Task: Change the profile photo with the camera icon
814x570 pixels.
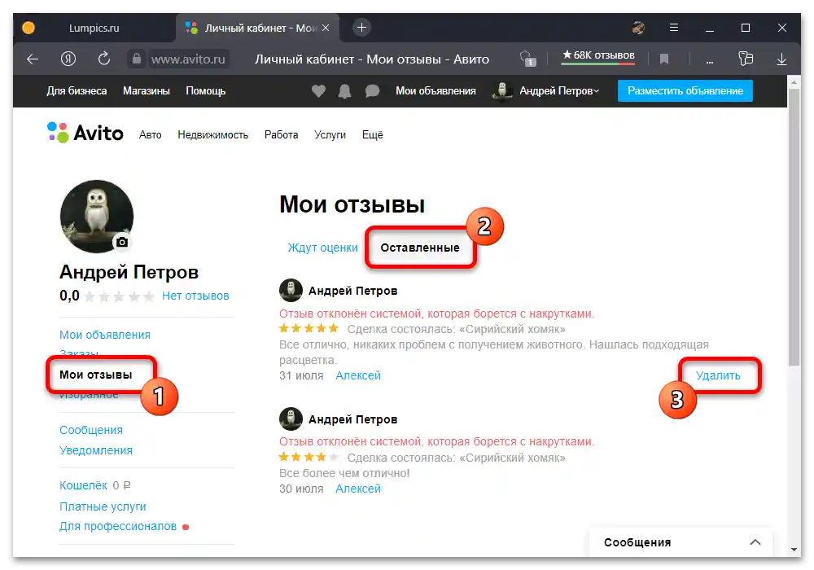Action: pos(122,242)
